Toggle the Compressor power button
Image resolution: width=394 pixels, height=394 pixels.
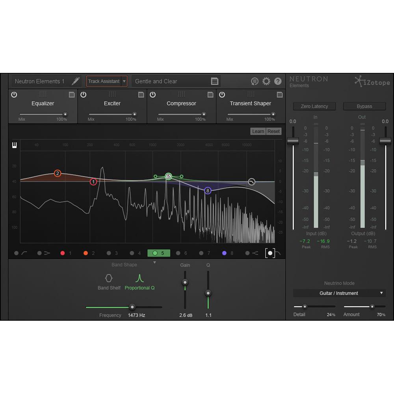pyautogui.click(x=152, y=95)
